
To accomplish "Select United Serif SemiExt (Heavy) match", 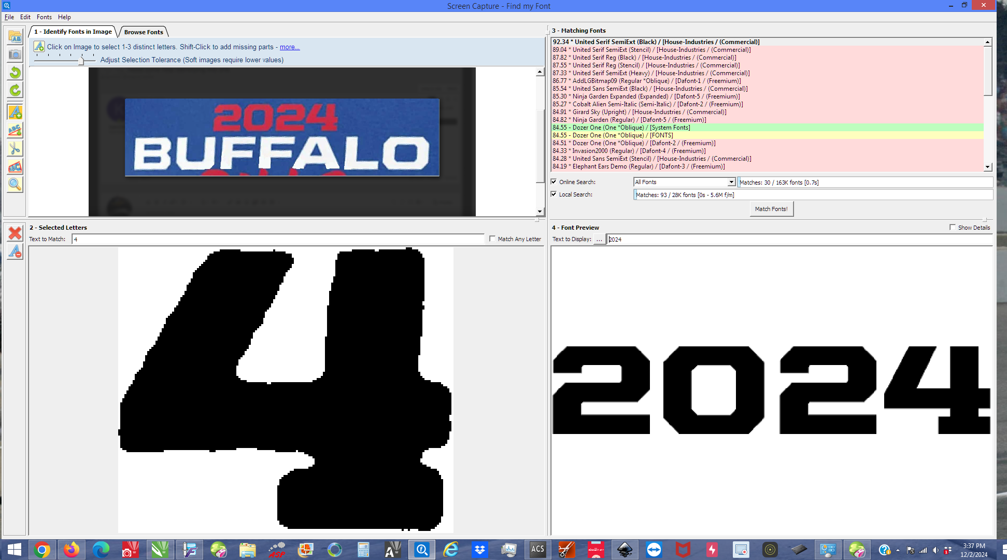I will 768,73.
